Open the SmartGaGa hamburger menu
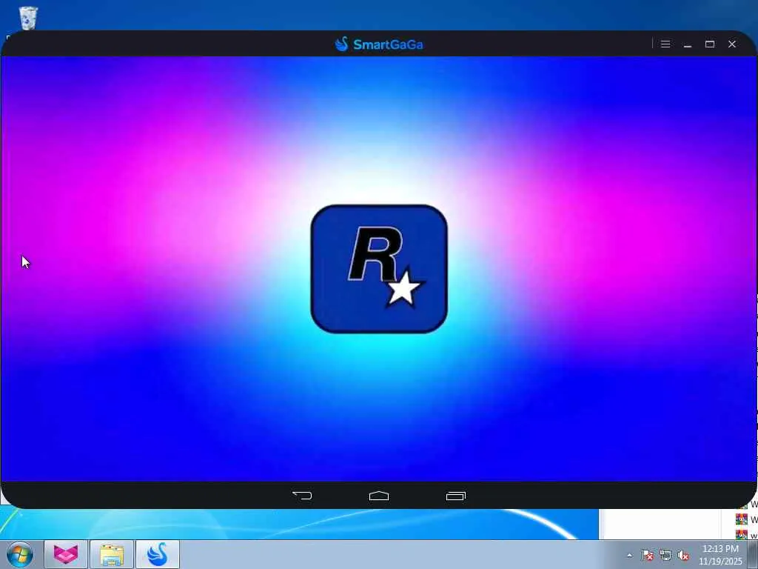Viewport: 758px width, 569px height. click(665, 44)
